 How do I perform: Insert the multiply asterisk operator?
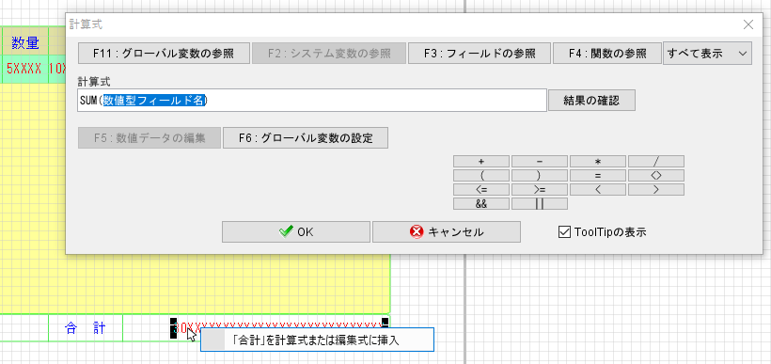pyautogui.click(x=597, y=162)
